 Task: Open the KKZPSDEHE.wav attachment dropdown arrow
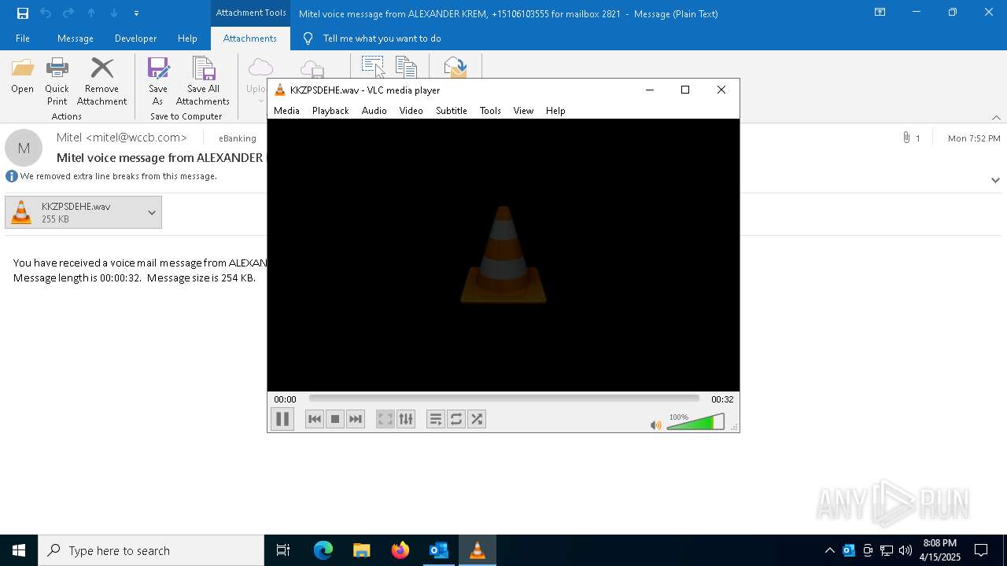(152, 212)
